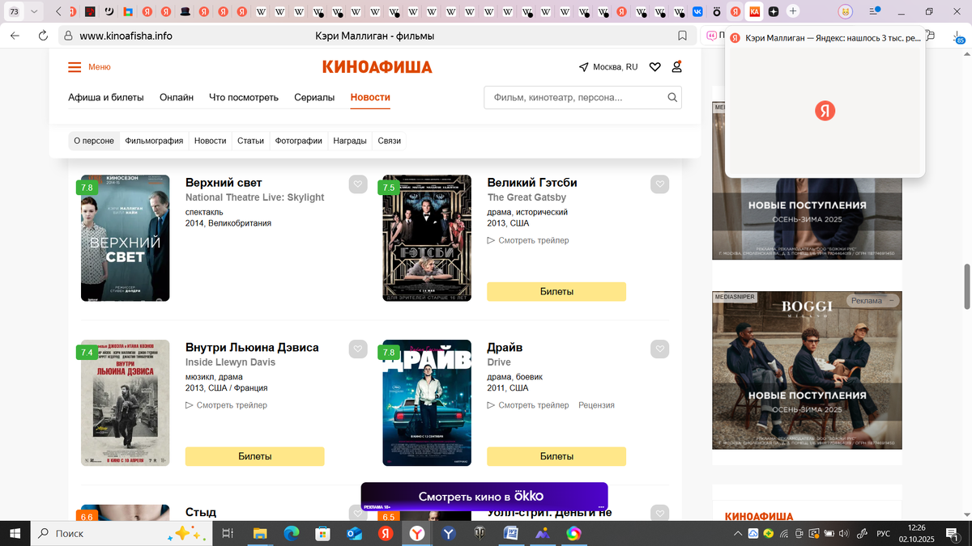Viewport: 972px width, 546px height.
Task: Click the location arrow icon beside Москва
Action: (x=583, y=67)
